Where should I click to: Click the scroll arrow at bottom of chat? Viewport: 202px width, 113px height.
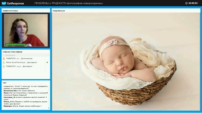tap(49, 108)
